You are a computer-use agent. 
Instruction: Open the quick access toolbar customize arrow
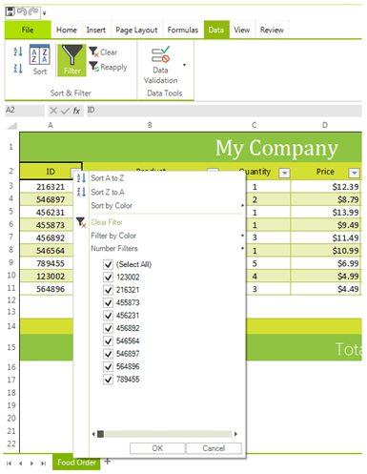pos(45,13)
